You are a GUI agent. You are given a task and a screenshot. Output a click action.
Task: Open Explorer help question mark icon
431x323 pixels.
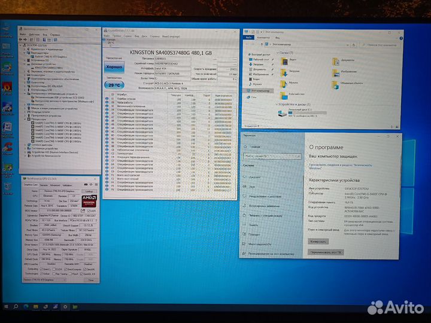coord(400,38)
